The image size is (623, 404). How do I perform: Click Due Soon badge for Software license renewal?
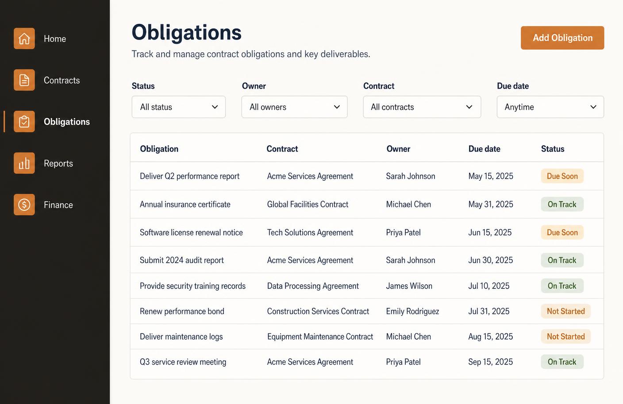click(562, 233)
